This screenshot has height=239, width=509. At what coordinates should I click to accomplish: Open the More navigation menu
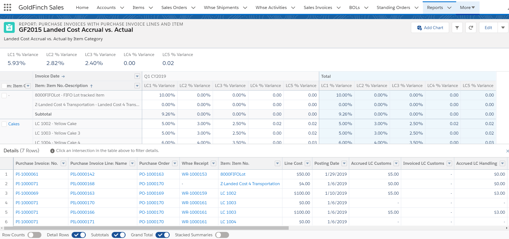(x=467, y=8)
